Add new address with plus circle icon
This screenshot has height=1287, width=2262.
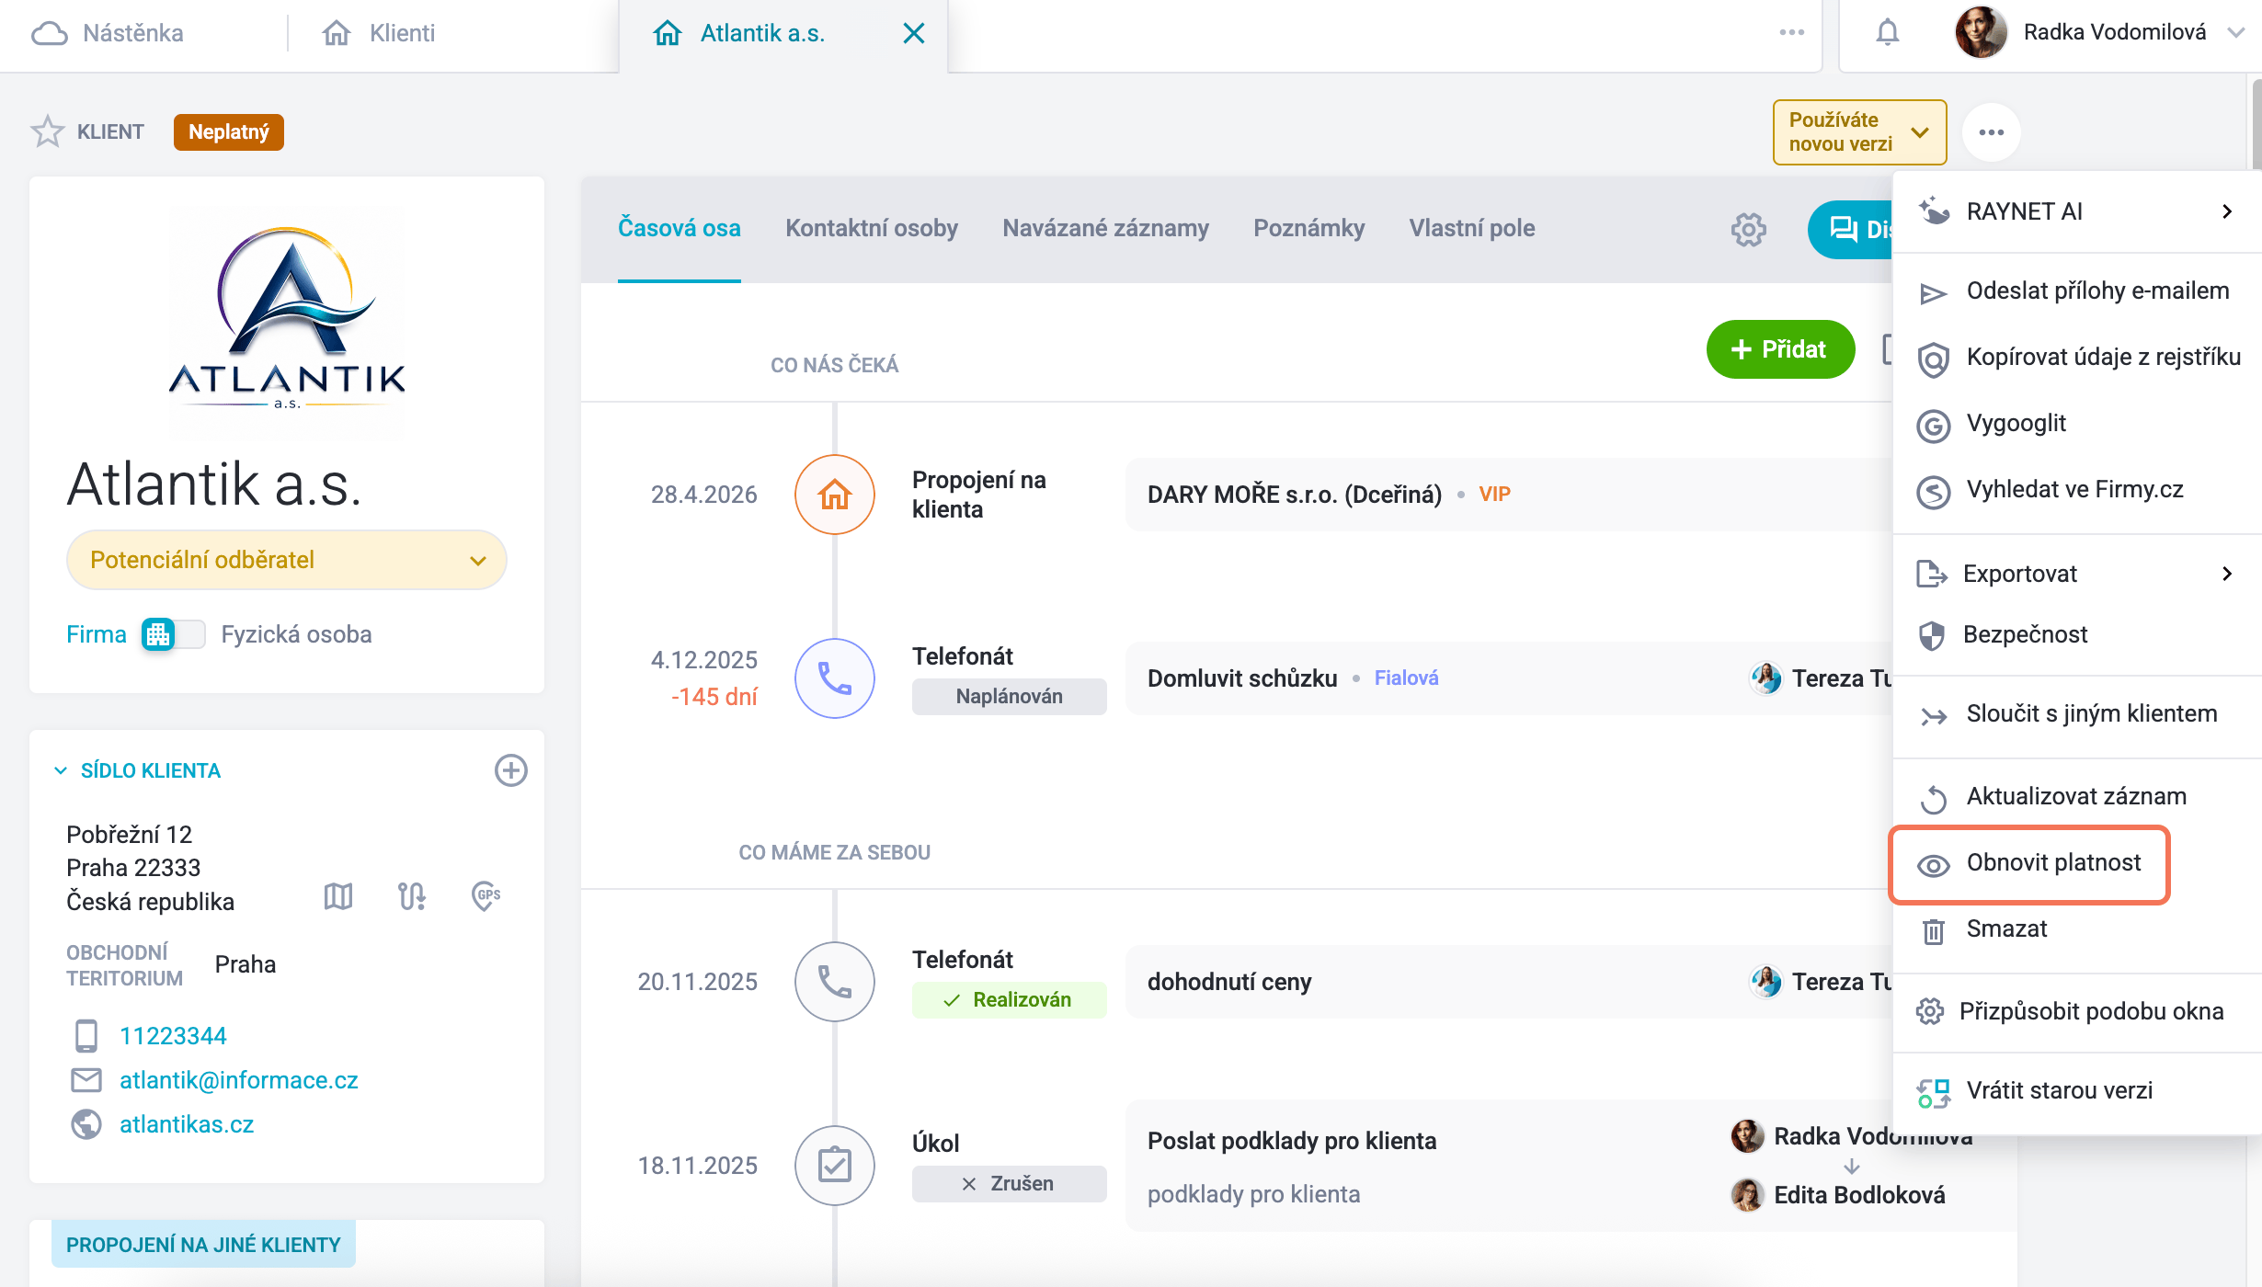click(x=511, y=770)
